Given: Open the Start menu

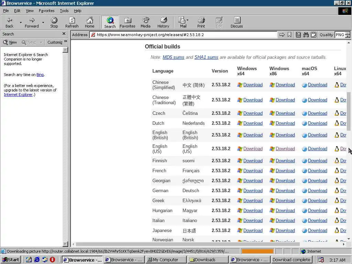Looking at the screenshot, I should [11, 260].
